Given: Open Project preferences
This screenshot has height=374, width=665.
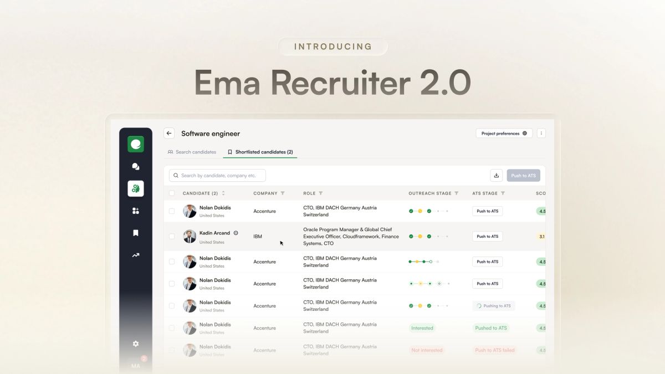Looking at the screenshot, I should pos(504,133).
